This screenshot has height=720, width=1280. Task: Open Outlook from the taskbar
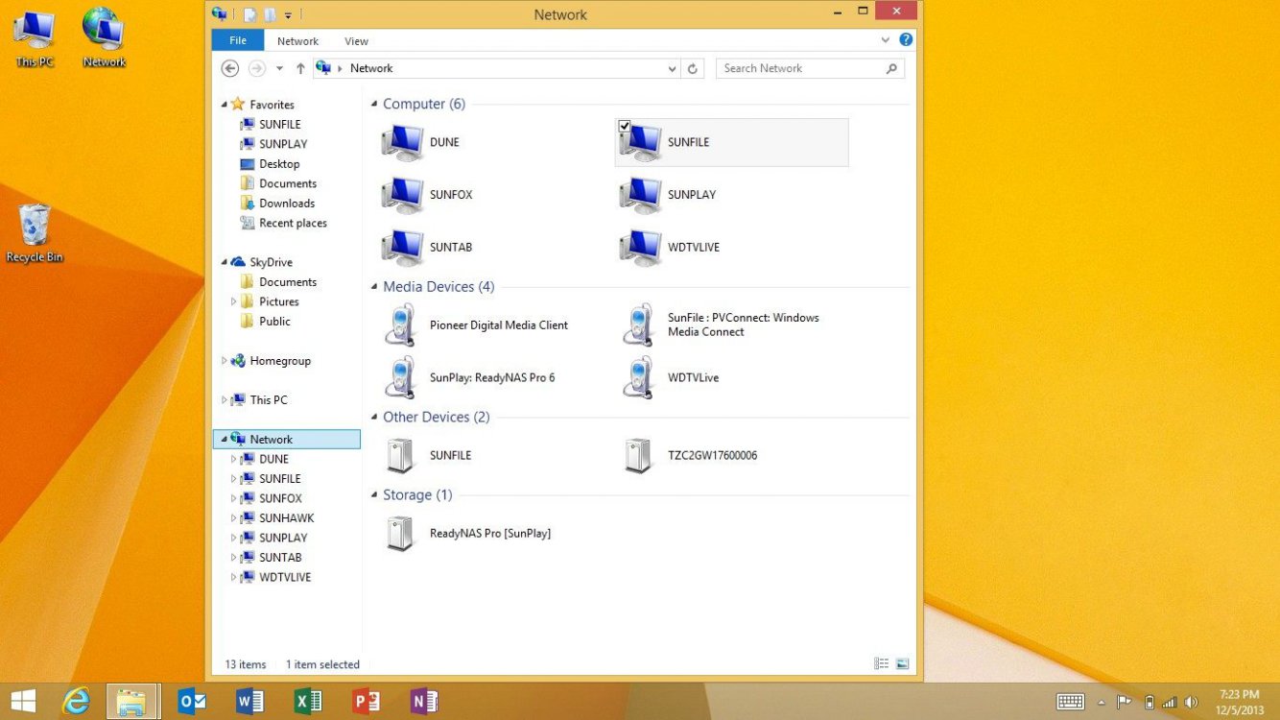click(x=192, y=702)
